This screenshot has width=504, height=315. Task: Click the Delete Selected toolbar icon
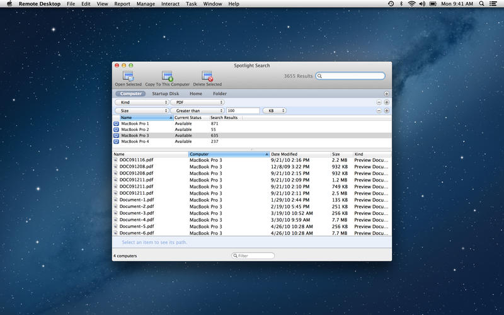point(207,76)
